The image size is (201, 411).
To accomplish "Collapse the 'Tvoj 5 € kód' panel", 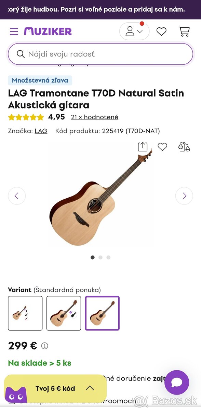I will [90, 388].
